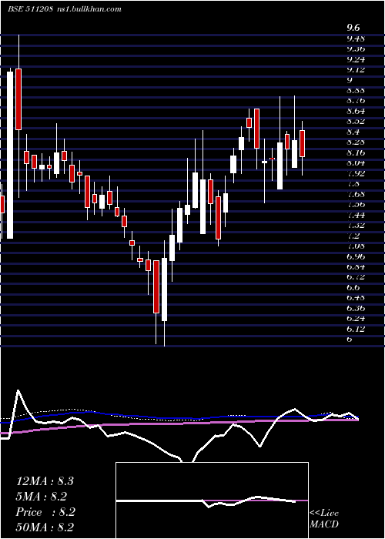The height and width of the screenshot is (539, 385).
Task: Select the 9.12 price axis label
Action: 356,69
